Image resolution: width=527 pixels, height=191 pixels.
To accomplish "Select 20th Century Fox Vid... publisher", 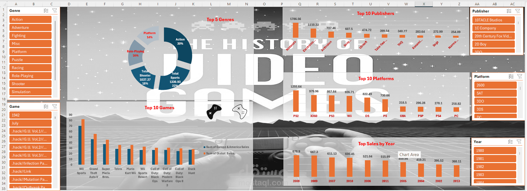I will tap(493, 36).
